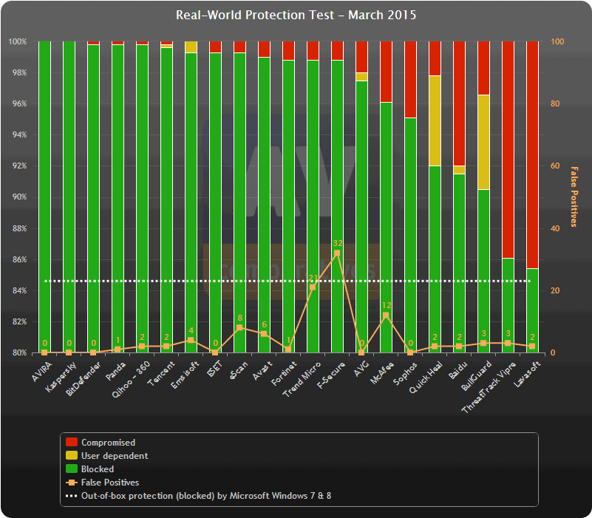
Task: Click the Emsisoft false positives point 4
Action: 191,340
